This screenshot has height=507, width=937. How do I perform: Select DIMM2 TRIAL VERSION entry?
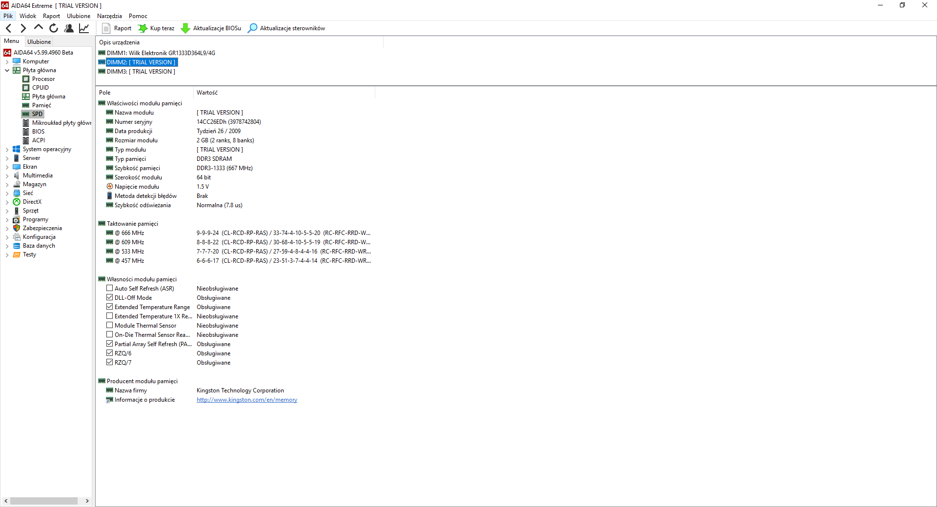click(138, 62)
